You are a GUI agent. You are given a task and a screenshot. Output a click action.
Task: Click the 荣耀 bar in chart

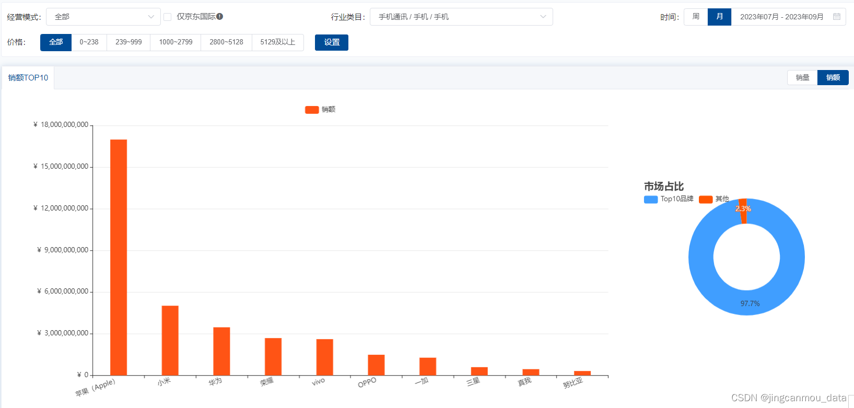(273, 357)
